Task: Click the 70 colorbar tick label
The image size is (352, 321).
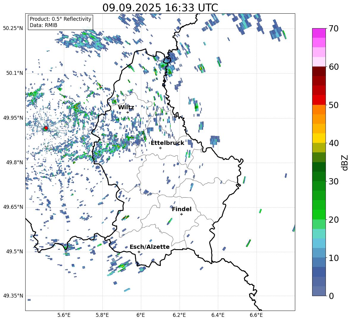Action: [334, 29]
